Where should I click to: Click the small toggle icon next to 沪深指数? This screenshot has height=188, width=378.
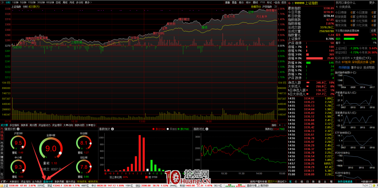[x=275, y=7]
